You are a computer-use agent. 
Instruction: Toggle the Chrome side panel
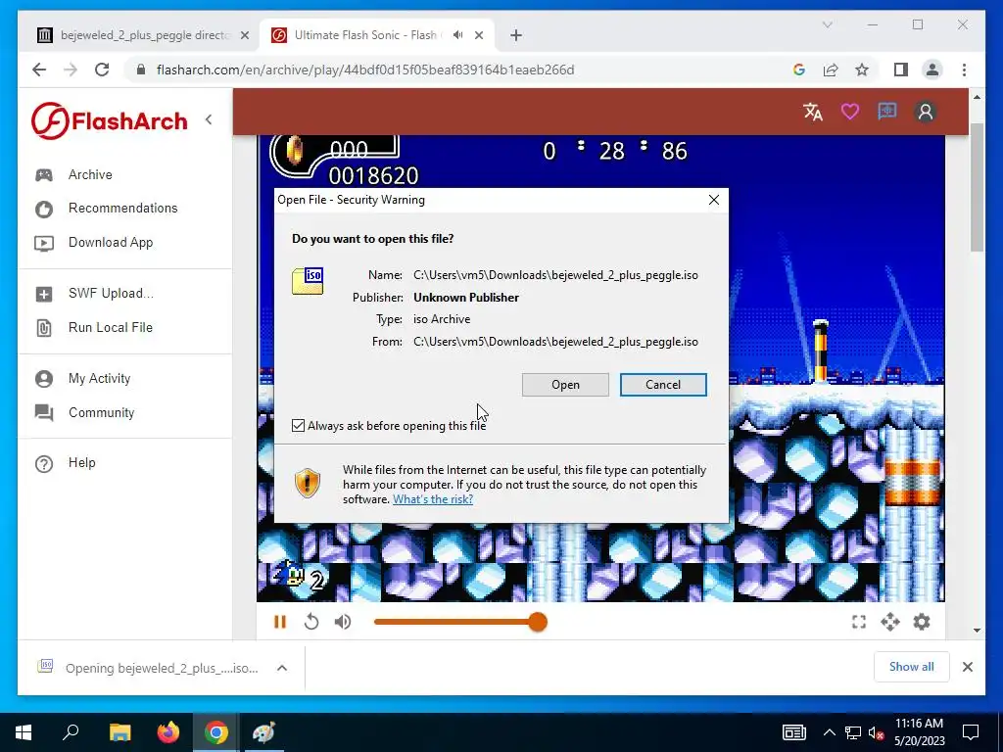pos(901,70)
